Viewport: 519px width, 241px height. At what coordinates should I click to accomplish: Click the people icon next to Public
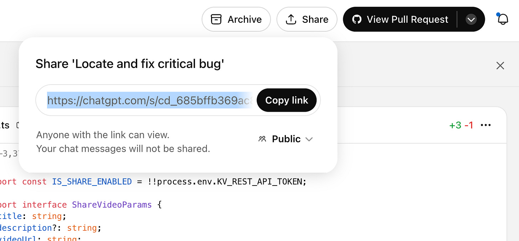click(x=262, y=139)
